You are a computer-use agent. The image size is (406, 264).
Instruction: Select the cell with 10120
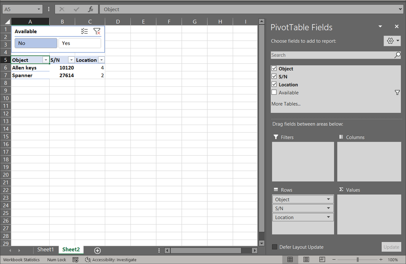tap(62, 68)
